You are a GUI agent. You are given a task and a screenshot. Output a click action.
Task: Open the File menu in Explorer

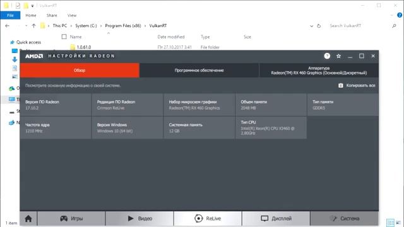tap(10, 15)
